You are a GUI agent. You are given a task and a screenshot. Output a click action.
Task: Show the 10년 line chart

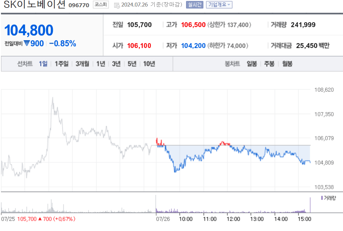149,64
